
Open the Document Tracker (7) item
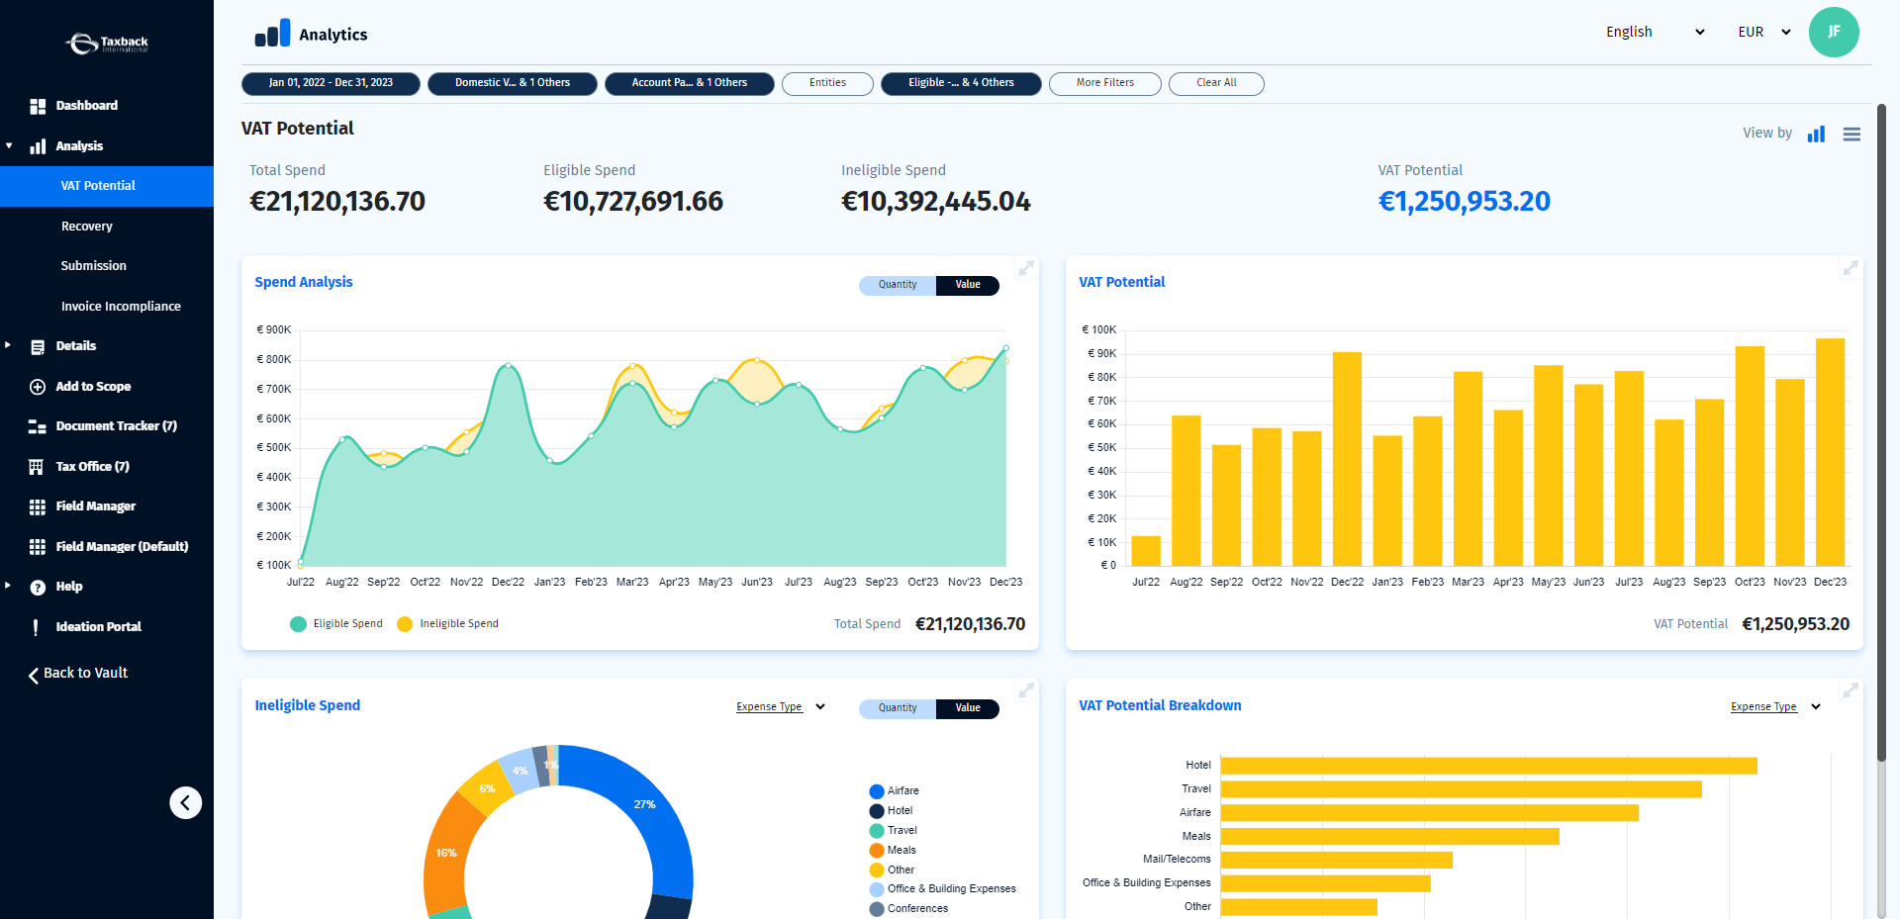click(x=117, y=426)
